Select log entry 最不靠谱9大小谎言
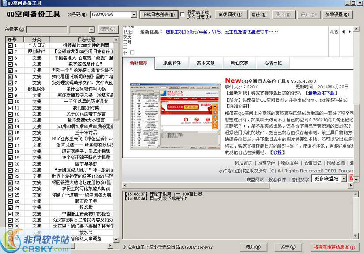The image size is (364, 254). pyautogui.click(x=86, y=121)
